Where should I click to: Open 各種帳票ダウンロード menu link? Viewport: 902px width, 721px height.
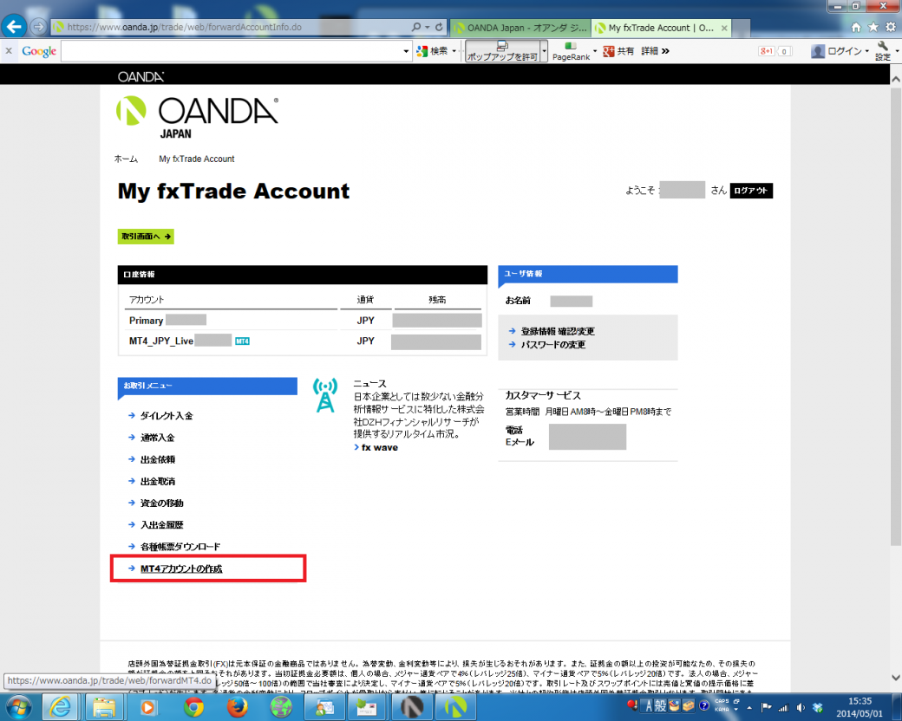(x=180, y=547)
